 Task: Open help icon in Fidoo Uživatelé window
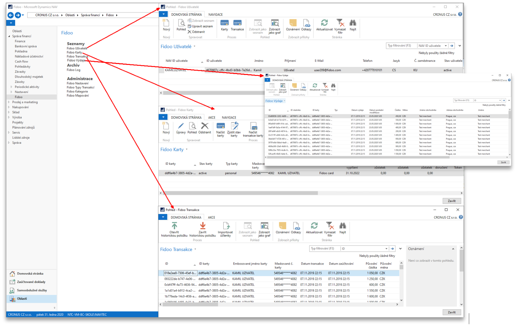(460, 14)
